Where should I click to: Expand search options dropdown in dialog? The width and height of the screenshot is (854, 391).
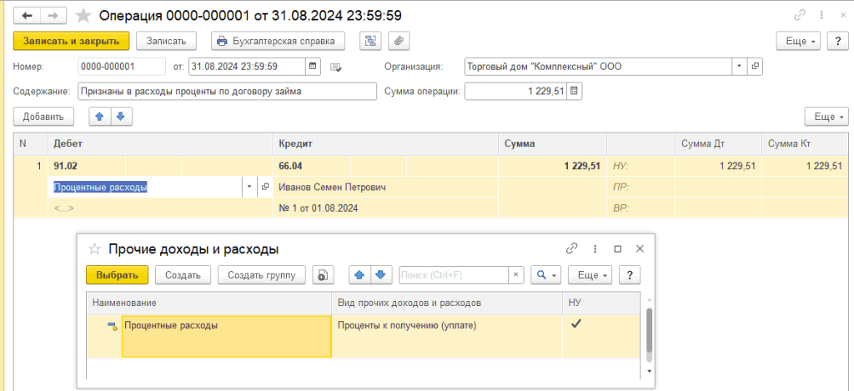coord(546,275)
